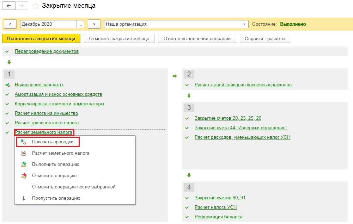The width and height of the screenshot is (353, 224).
Task: Click Отчет о выполнении операций button
Action: tap(197, 38)
